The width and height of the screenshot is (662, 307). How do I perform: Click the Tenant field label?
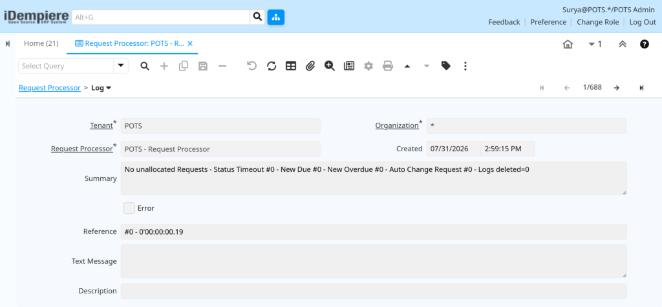click(101, 125)
